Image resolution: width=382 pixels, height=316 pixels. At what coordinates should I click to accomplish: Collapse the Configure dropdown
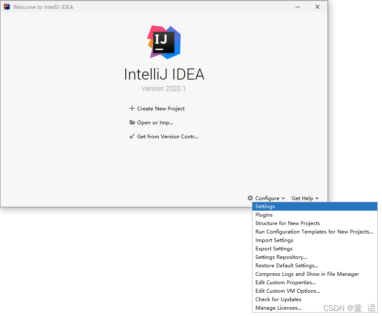click(267, 198)
